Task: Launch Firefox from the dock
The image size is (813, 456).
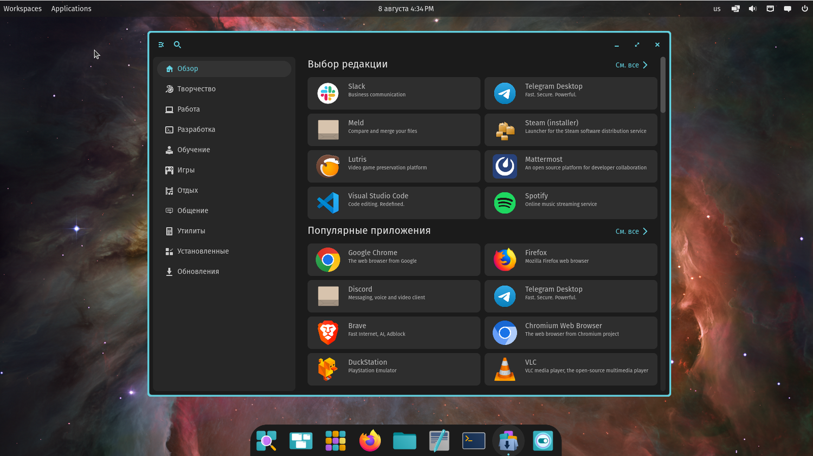Action: point(370,441)
